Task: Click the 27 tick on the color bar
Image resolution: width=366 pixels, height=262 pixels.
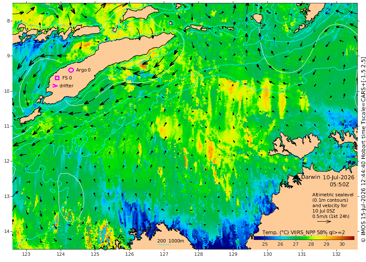Action: point(296,244)
